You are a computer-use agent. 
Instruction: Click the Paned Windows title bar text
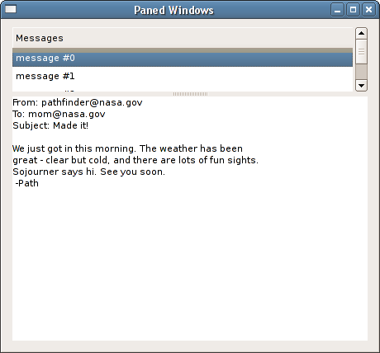173,10
